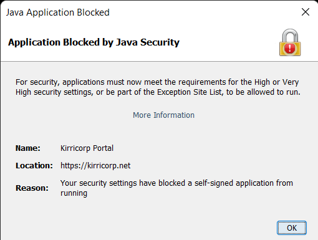Close the Java Application Blocked dialog
The width and height of the screenshot is (318, 240).
(x=306, y=12)
